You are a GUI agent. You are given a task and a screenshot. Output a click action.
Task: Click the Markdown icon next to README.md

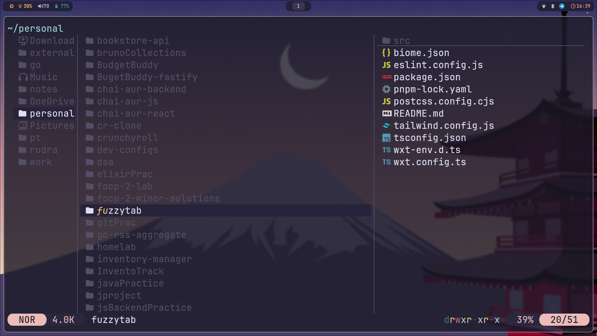(386, 114)
